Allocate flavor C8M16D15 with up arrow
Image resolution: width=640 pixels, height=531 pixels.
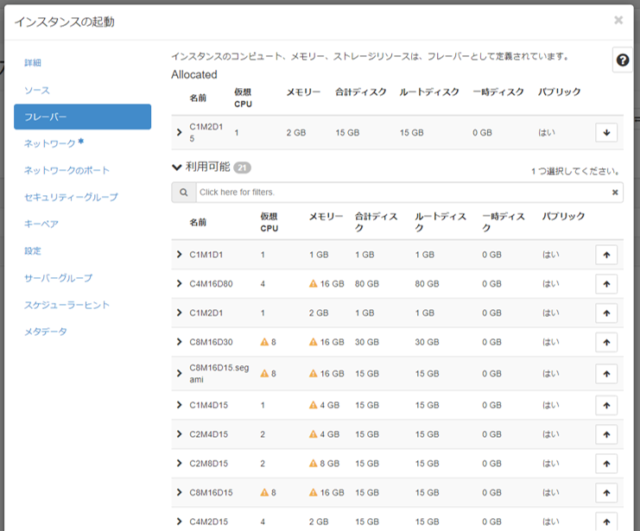[x=606, y=493]
